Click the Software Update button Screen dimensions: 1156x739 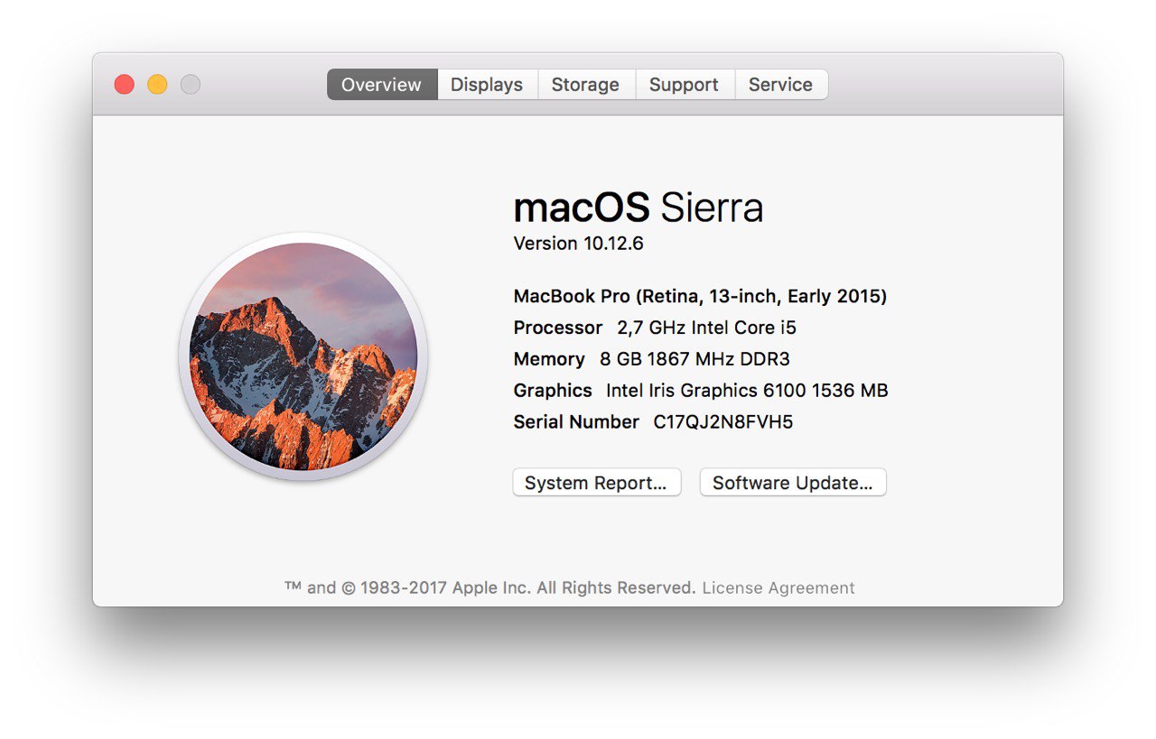(x=792, y=483)
